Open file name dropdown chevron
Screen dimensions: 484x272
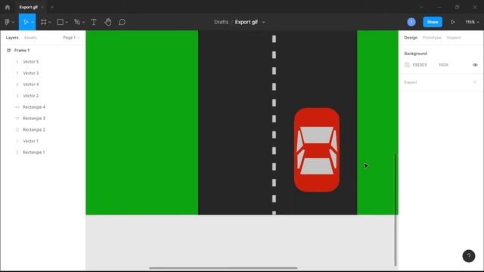coord(263,22)
